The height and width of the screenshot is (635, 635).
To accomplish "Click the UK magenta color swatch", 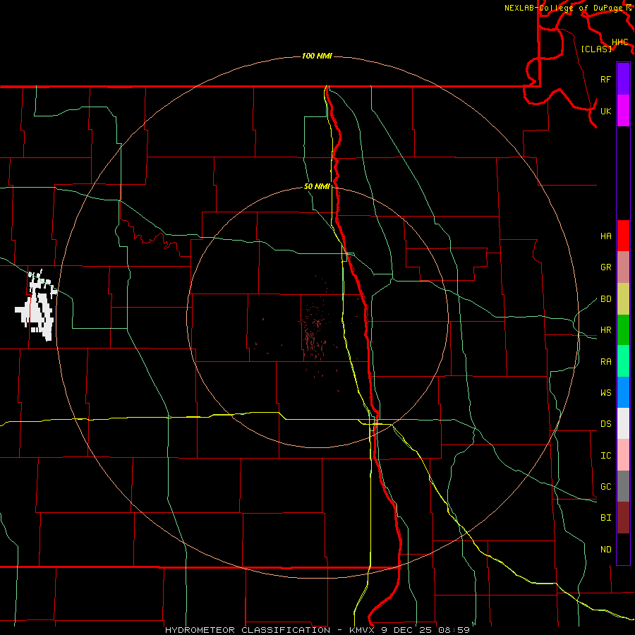I will 623,111.
